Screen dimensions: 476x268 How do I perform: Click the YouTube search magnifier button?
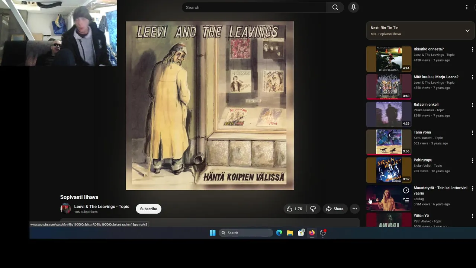pos(335,7)
